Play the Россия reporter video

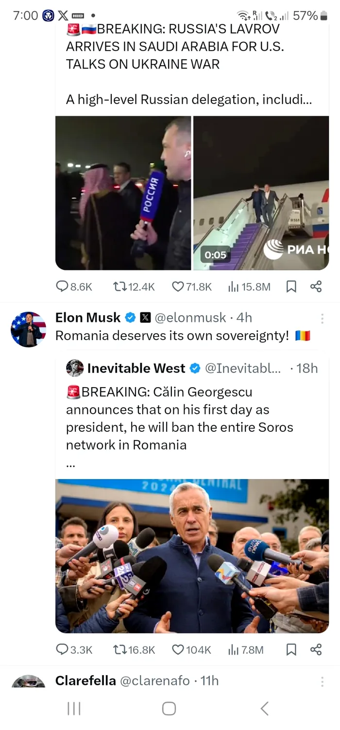[x=123, y=193]
